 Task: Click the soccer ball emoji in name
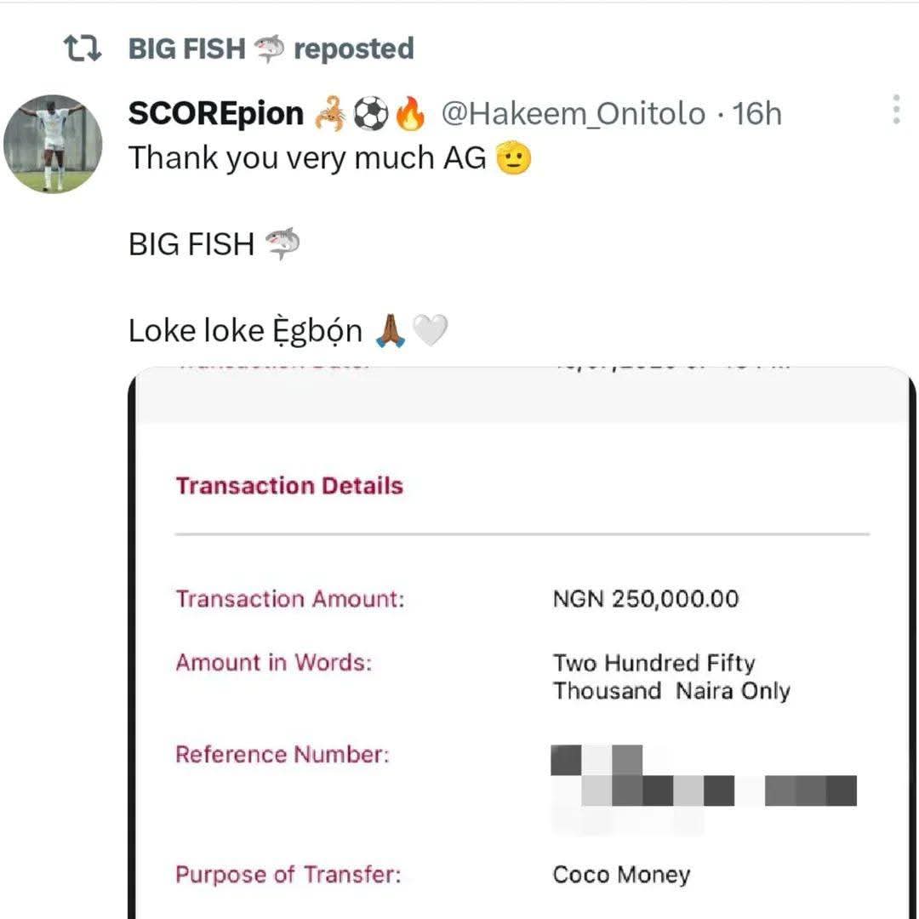click(x=370, y=114)
